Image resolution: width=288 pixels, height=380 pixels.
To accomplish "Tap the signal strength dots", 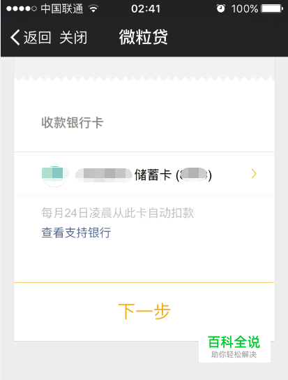I will tap(22, 9).
